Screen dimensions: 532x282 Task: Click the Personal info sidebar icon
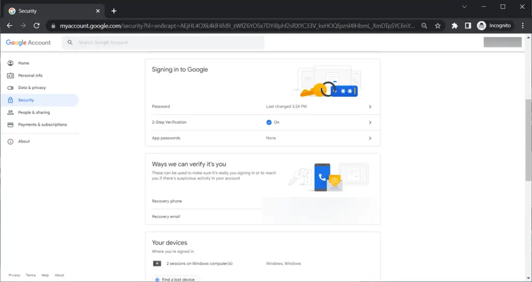[x=10, y=76]
